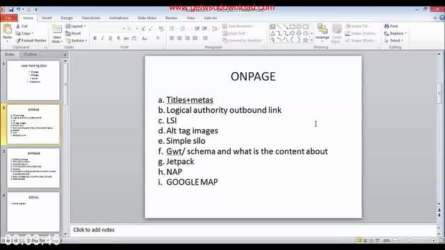The width and height of the screenshot is (445, 250).
Task: Toggle Underline formatting
Action: coord(110,38)
